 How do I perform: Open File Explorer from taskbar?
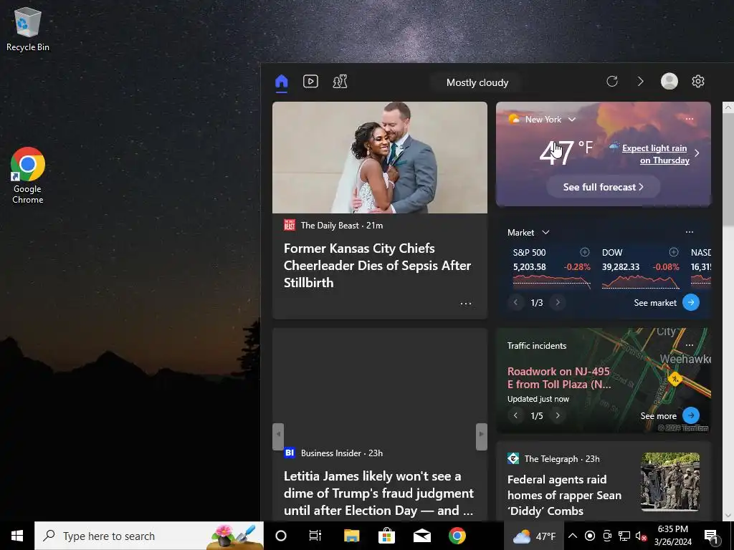[351, 536]
